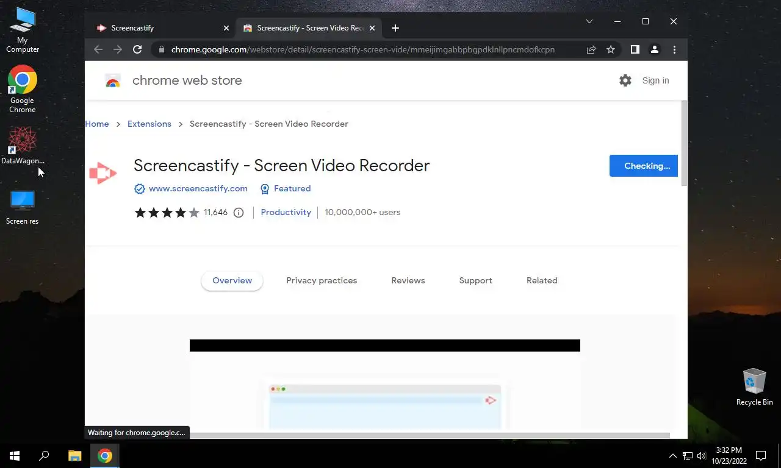Click the Featured badge
The height and width of the screenshot is (468, 781).
pos(286,189)
